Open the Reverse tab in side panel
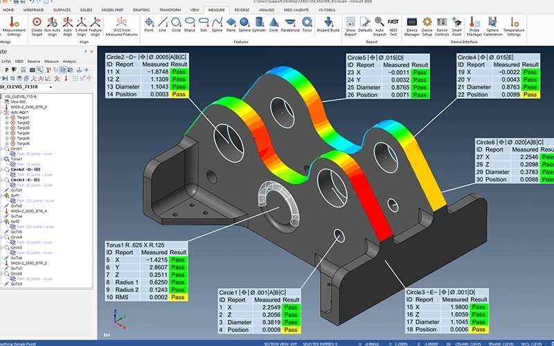554x346 pixels. pyautogui.click(x=33, y=62)
